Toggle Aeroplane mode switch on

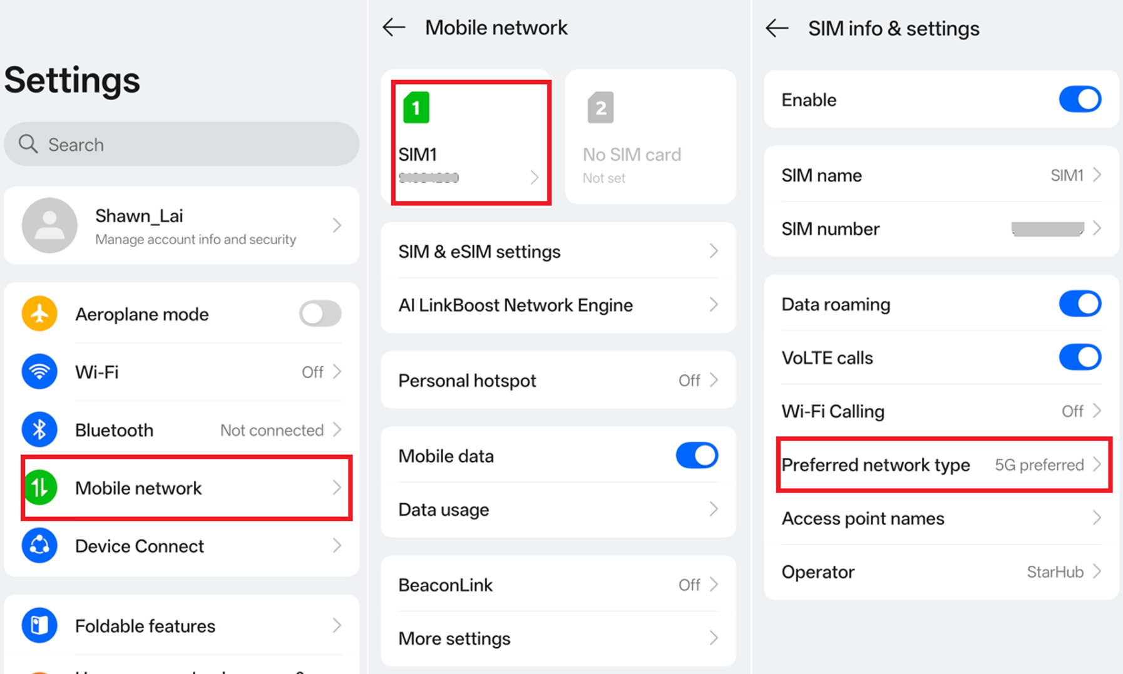pos(320,314)
